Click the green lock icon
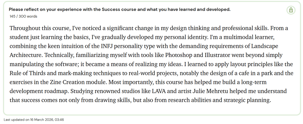 (291, 10)
